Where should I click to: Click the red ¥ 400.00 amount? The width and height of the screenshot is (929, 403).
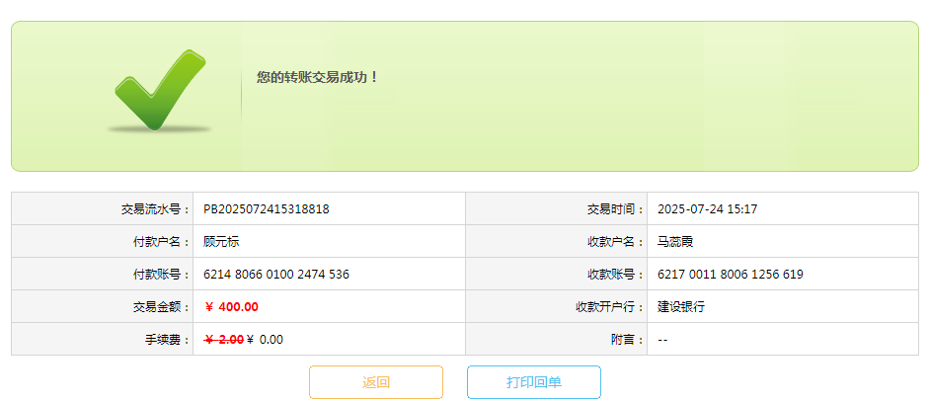pos(231,307)
